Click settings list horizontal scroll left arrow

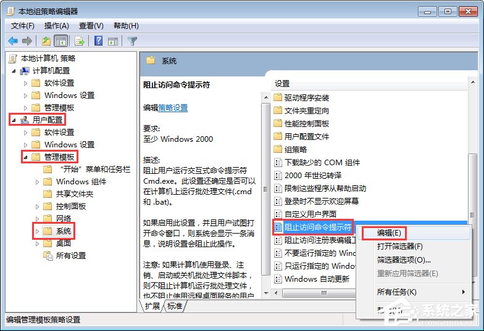click(277, 293)
